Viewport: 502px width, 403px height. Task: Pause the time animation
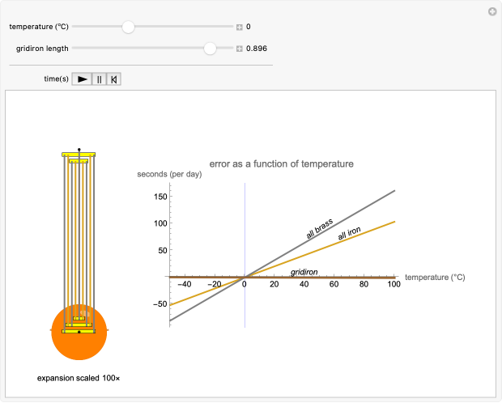pos(100,79)
